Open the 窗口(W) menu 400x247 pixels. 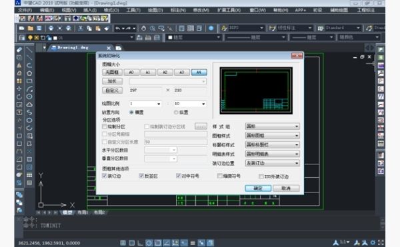tap(257, 10)
